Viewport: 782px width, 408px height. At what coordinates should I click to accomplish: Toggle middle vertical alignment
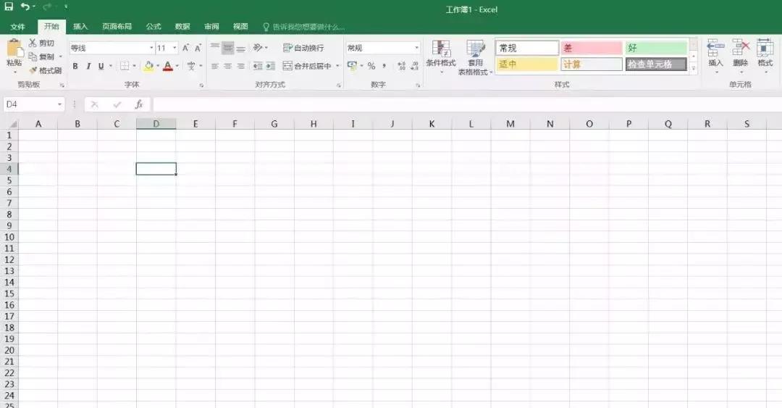point(228,48)
